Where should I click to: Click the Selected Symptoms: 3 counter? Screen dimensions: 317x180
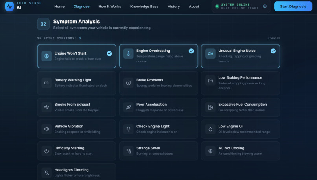tap(59, 38)
